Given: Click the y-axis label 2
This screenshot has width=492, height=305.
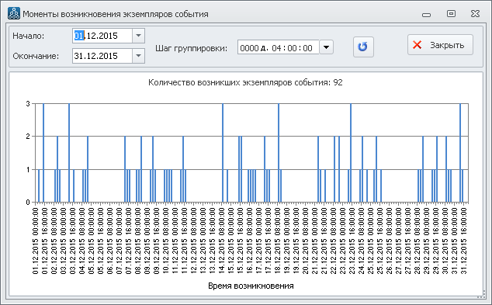Looking at the screenshot, I should click(28, 136).
